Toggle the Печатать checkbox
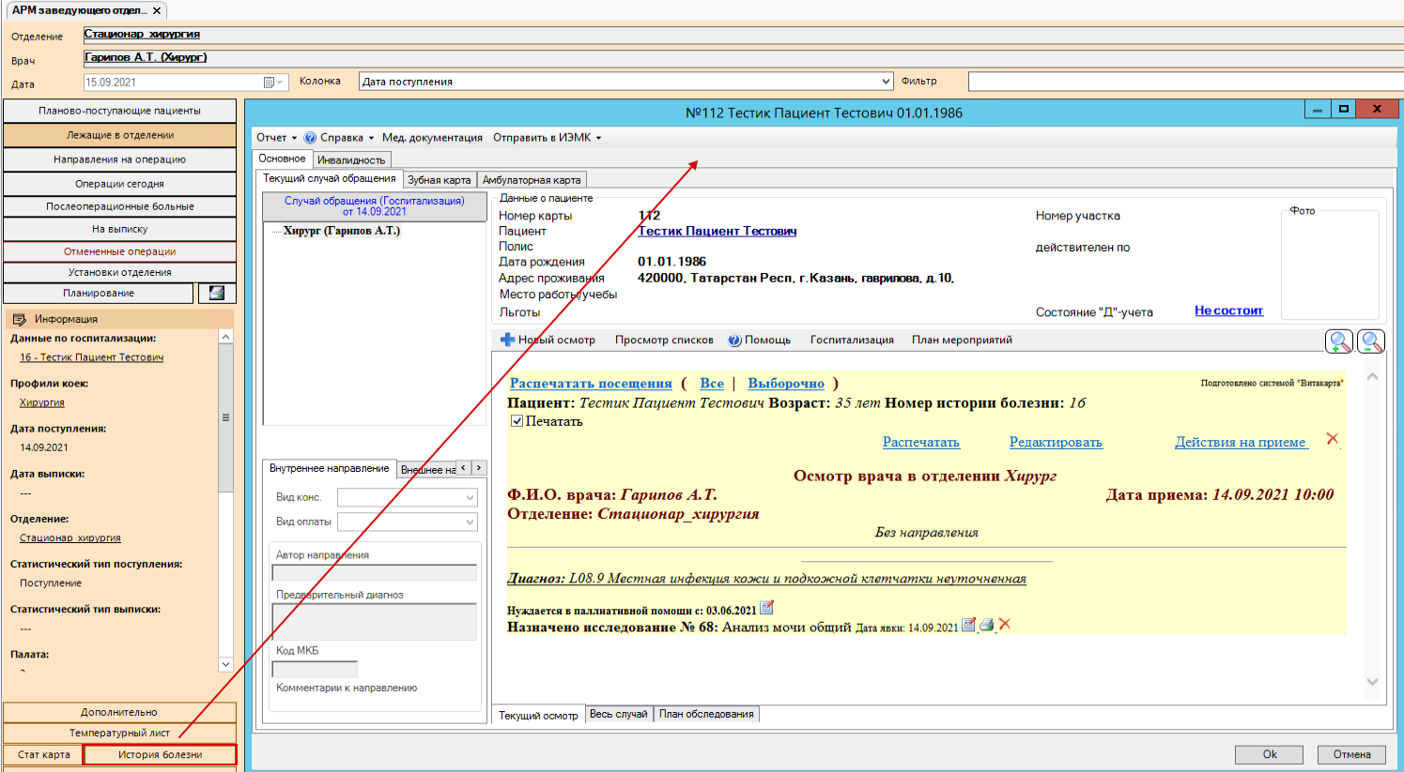Viewport: 1404px width, 772px height. tap(517, 421)
